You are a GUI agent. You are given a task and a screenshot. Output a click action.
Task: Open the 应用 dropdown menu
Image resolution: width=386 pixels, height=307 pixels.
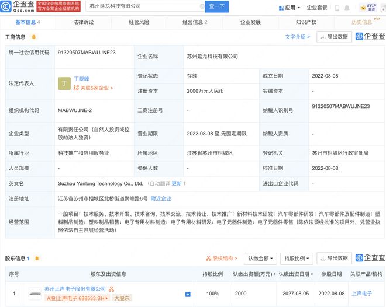tap(289, 8)
